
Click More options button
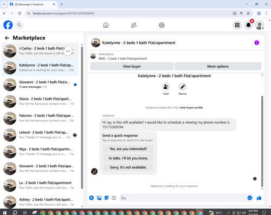[x=218, y=66]
